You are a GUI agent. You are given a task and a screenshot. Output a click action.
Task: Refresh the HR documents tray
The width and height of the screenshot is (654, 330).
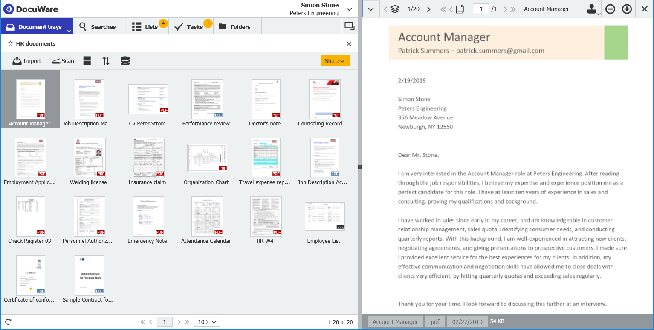(8, 322)
